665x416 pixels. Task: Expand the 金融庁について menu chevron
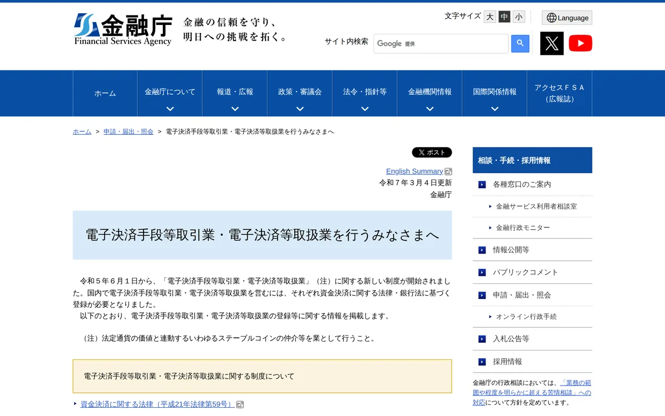click(x=170, y=109)
